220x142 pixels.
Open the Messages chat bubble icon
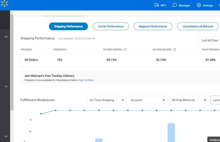tap(175, 5)
